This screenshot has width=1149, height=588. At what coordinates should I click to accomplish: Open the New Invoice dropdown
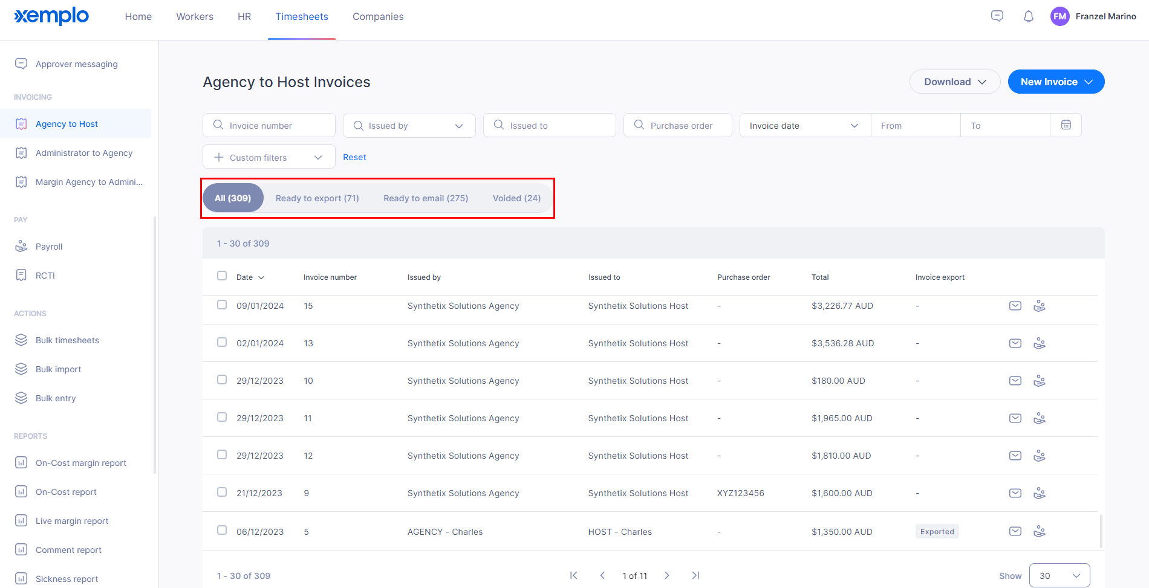[x=1056, y=82]
